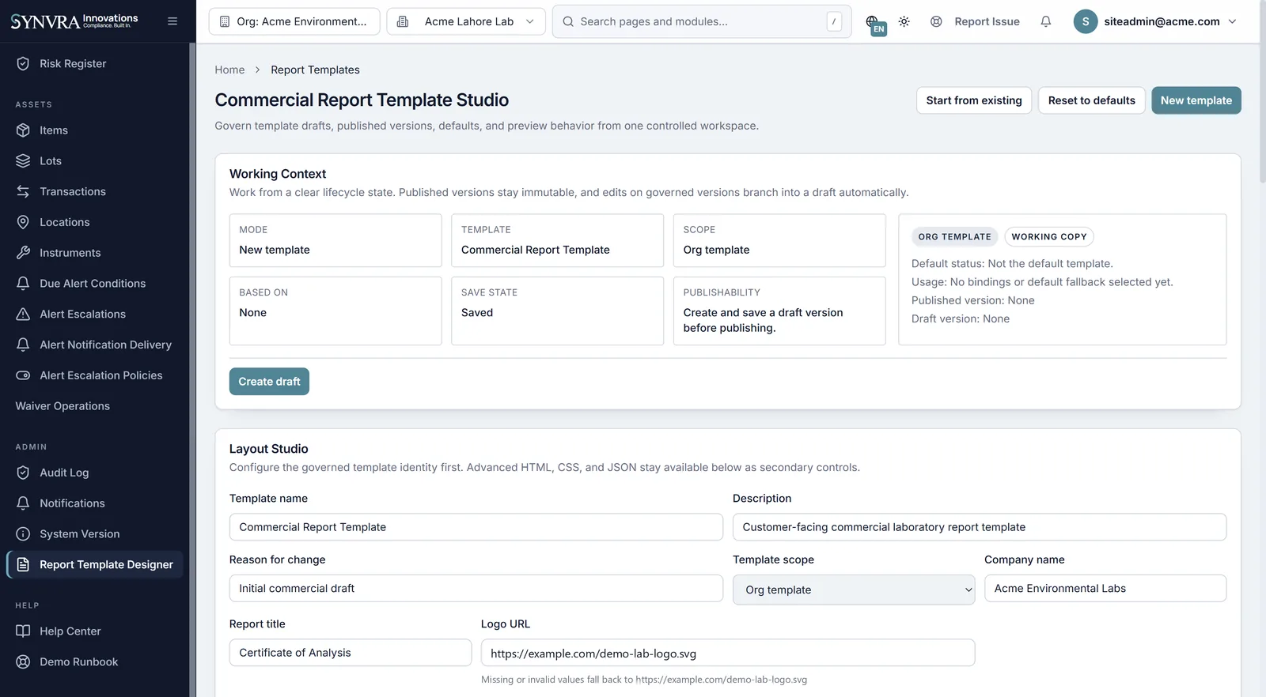Click the Create draft button
The image size is (1266, 697).
269,382
